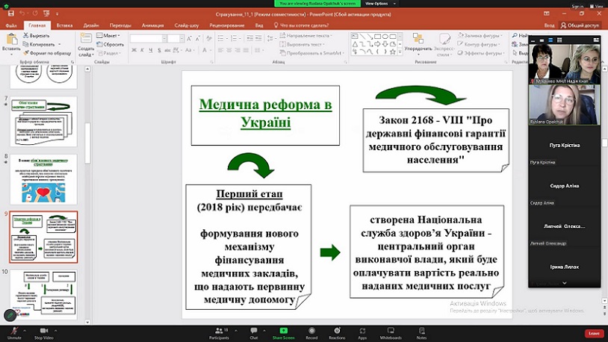
Task: Switch to the Слайд-шоу tab
Action: pyautogui.click(x=187, y=25)
